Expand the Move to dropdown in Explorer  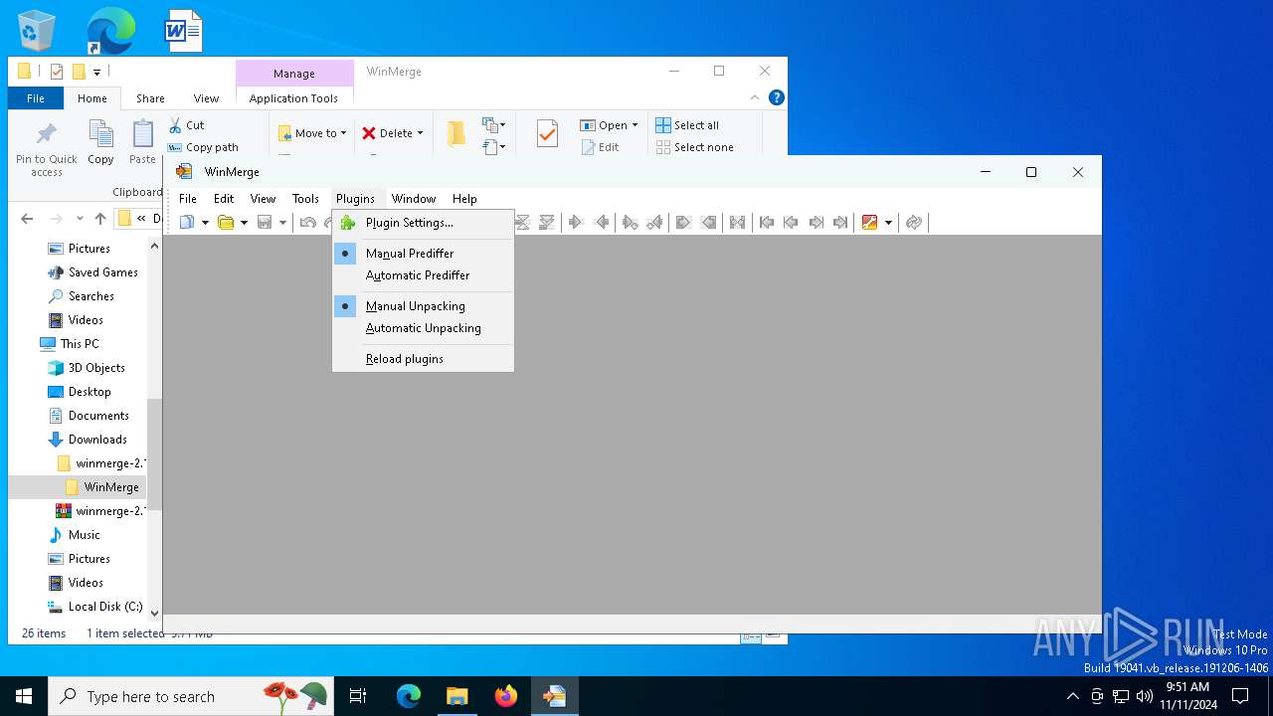click(343, 133)
